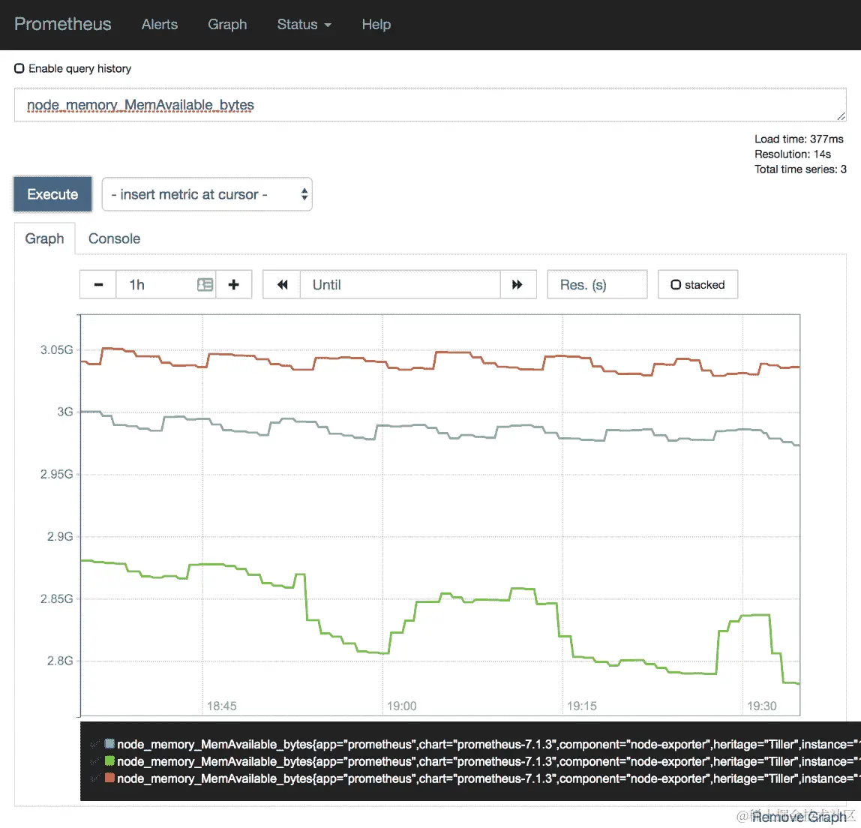Expand the Status menu in navbar

tap(304, 24)
